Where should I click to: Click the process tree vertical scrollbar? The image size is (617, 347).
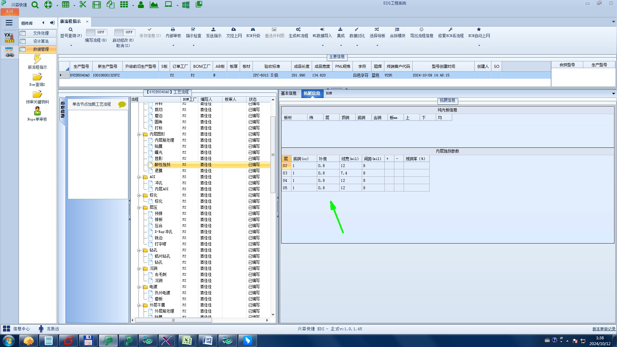[x=273, y=154]
